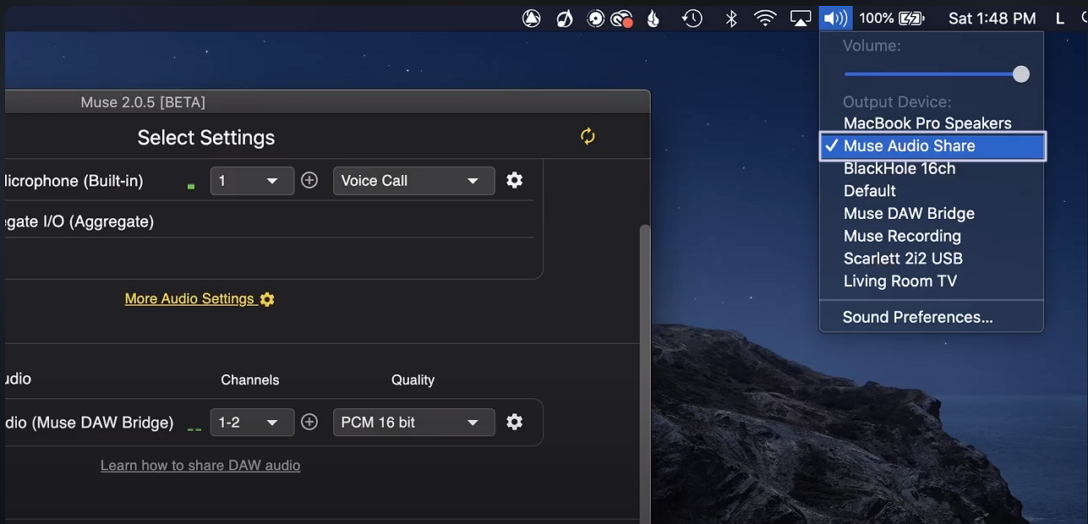Add channel with plus icon beside Voice Call
Viewport: 1088px width, 524px height.
tap(309, 180)
